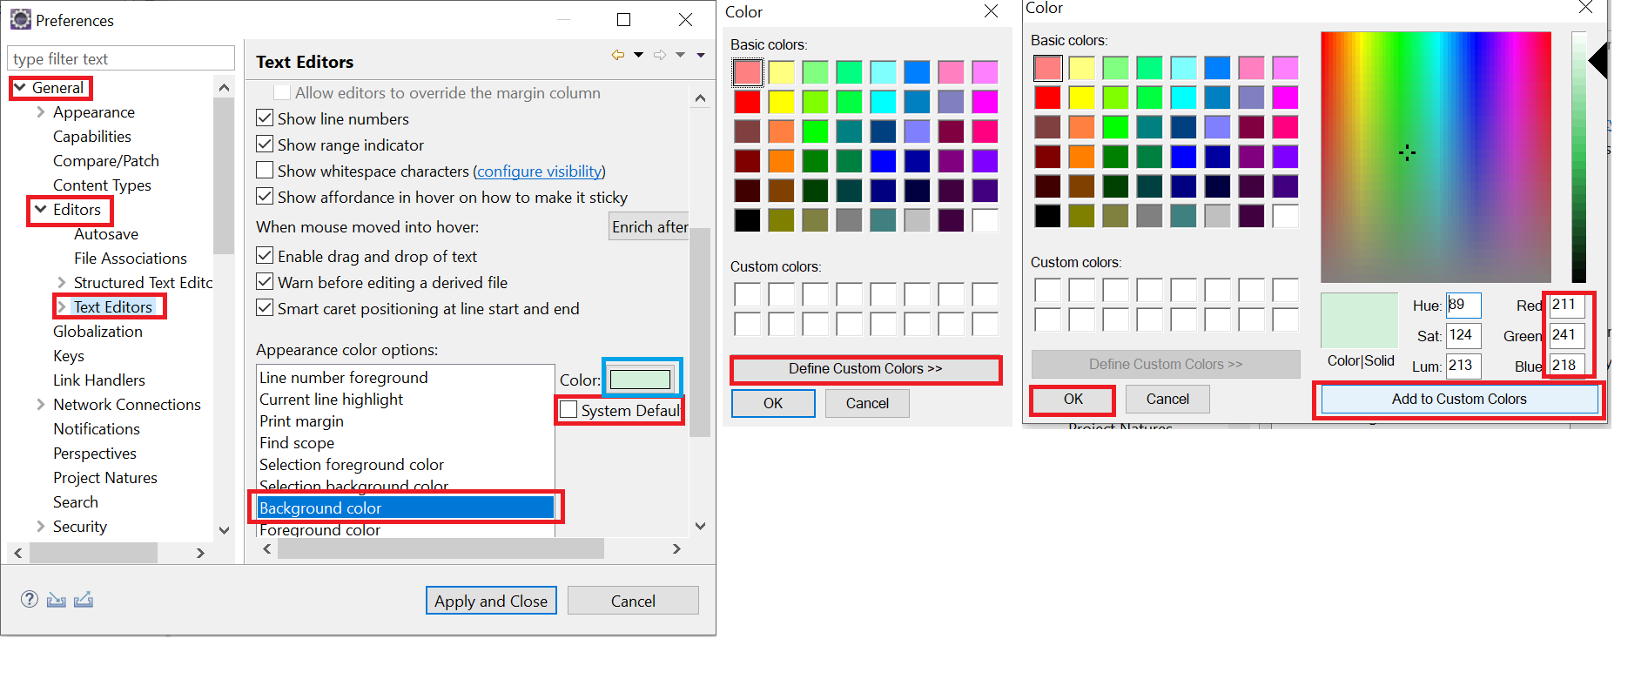Screen dimensions: 1648x679
Task: Select Perspectives in the tree
Action: [x=95, y=453]
